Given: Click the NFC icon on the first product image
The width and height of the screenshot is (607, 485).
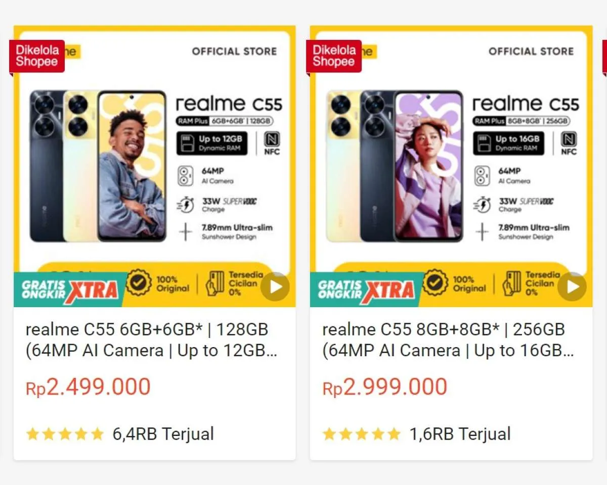Looking at the screenshot, I should pos(272,143).
